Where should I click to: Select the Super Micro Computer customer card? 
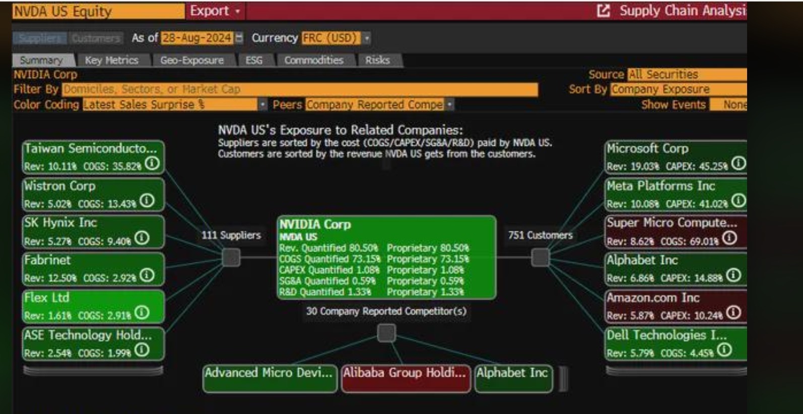(x=676, y=231)
